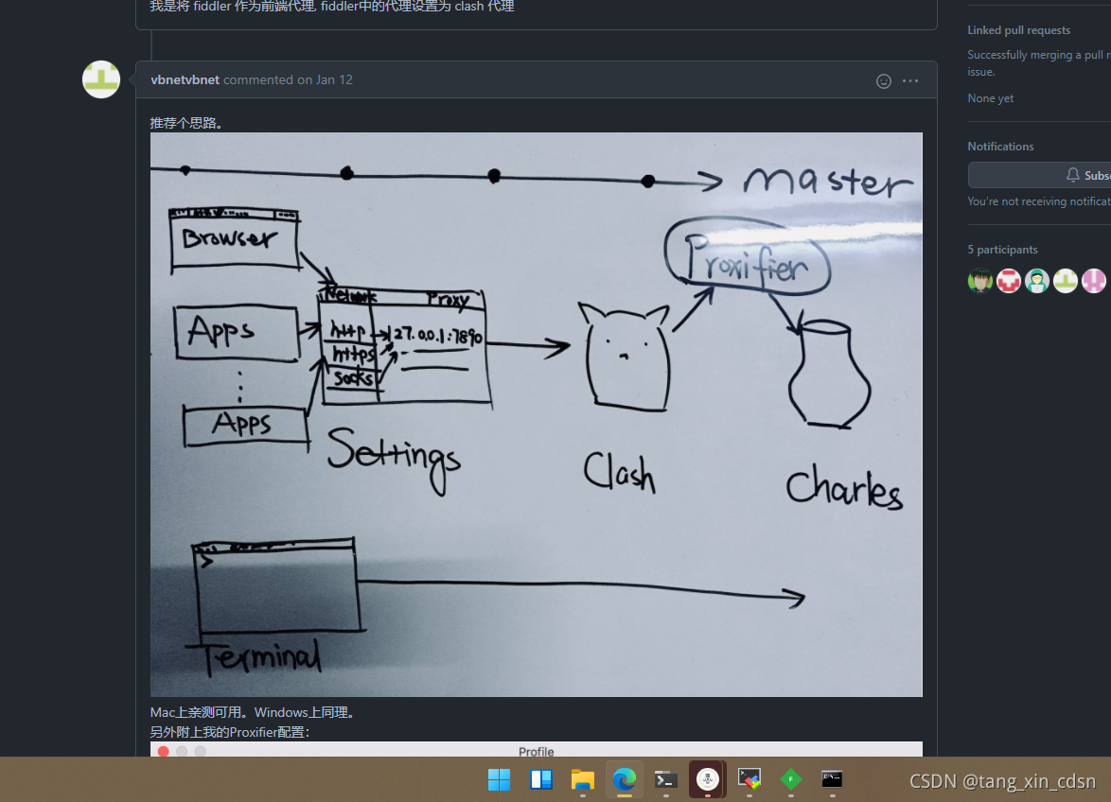1111x802 pixels.
Task: Open first participant avatar with dark hair
Action: pos(980,280)
